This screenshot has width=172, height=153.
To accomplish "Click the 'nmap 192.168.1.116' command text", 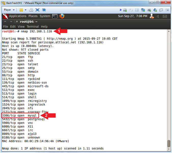I will (36, 32).
